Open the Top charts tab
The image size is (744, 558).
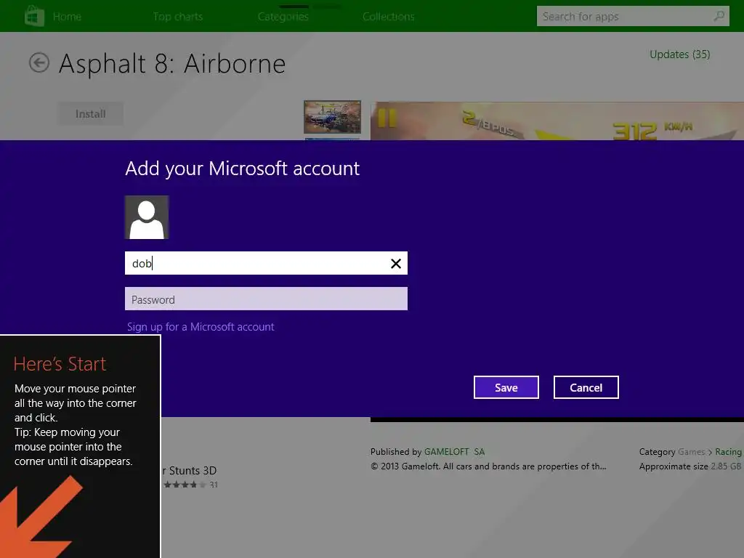tap(178, 17)
